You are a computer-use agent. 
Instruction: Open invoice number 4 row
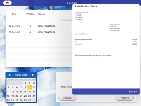click(x=40, y=32)
